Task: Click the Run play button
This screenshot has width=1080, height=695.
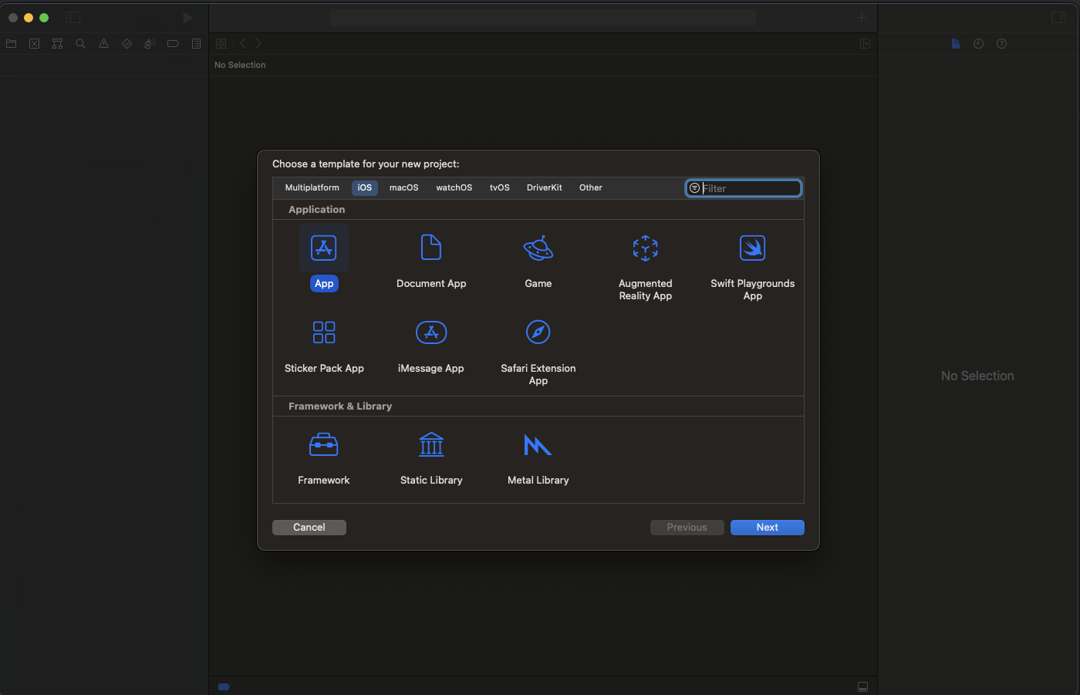Action: [188, 17]
